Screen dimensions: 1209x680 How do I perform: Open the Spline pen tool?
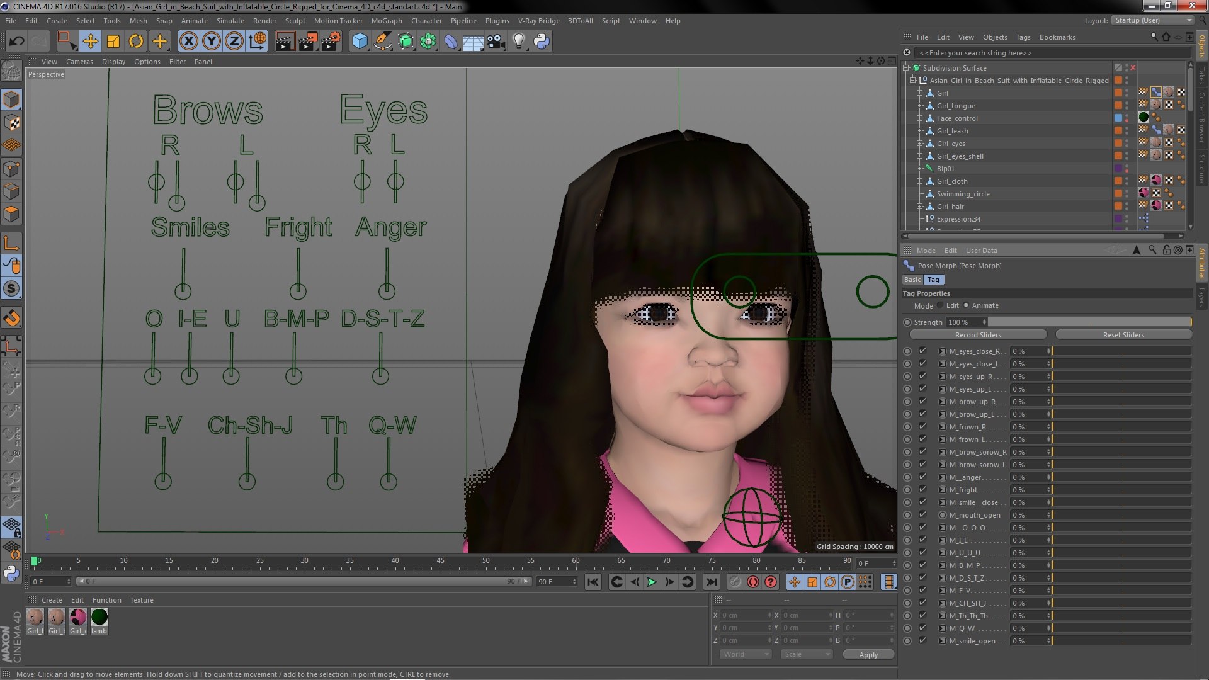tap(382, 42)
